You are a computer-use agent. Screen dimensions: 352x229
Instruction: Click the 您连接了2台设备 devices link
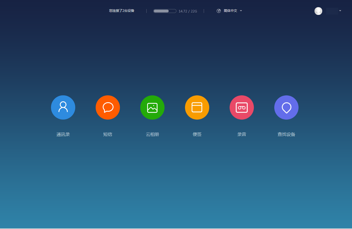point(122,11)
